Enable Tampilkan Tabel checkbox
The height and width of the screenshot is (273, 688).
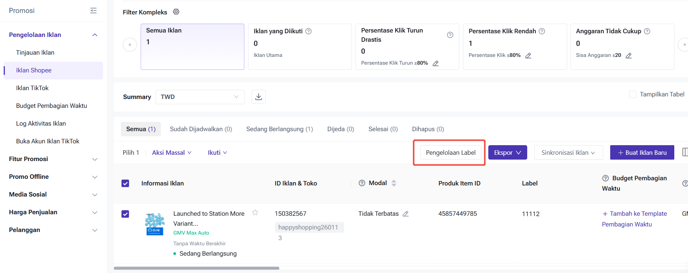click(633, 95)
